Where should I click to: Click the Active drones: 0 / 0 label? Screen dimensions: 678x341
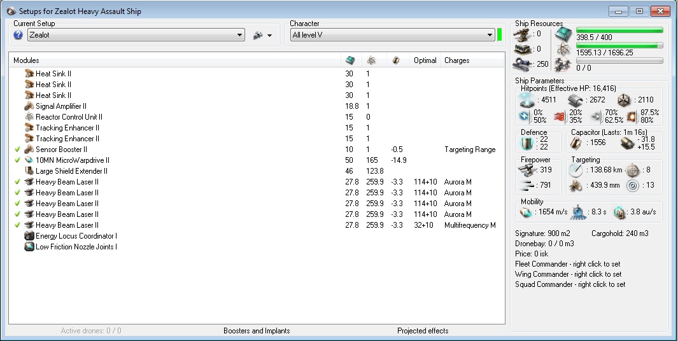coord(91,331)
